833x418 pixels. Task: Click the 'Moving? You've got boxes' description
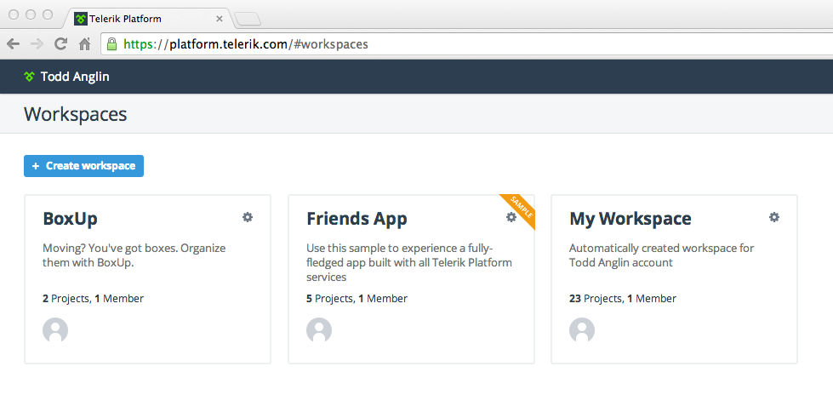[134, 255]
